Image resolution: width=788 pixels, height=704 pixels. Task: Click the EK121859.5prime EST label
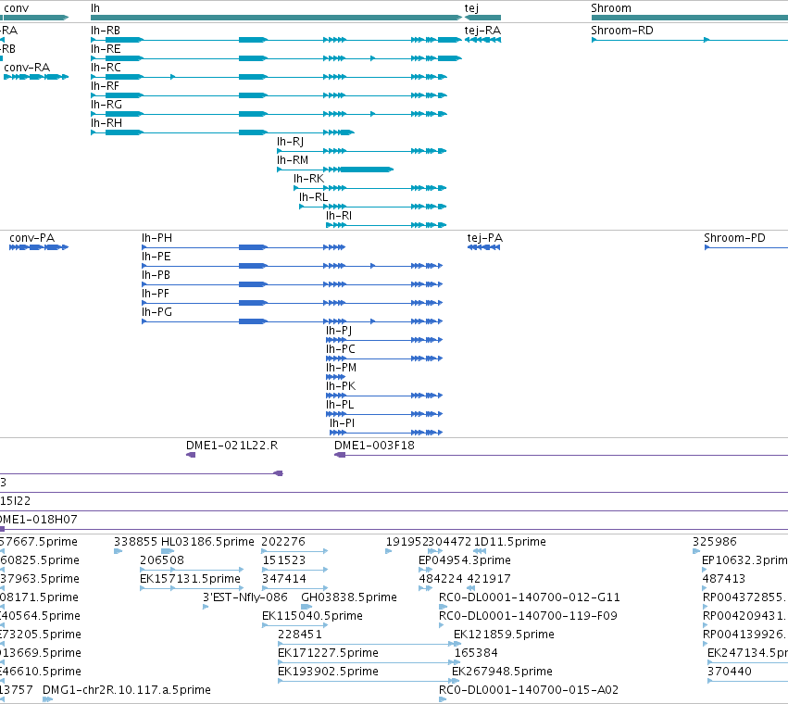[x=504, y=635]
